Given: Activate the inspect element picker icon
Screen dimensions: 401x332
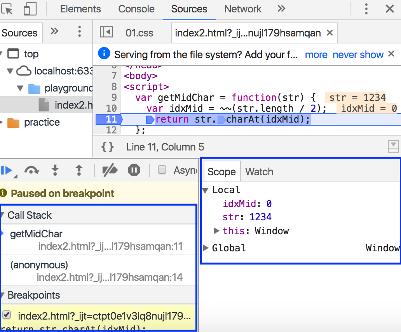Looking at the screenshot, I should pos(7,9).
